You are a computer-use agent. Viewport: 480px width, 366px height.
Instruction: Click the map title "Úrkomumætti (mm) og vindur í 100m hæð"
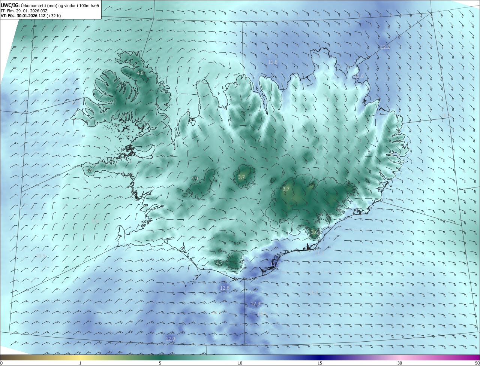(x=60, y=6)
